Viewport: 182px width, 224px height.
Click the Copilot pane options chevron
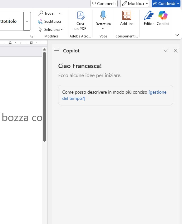click(166, 51)
